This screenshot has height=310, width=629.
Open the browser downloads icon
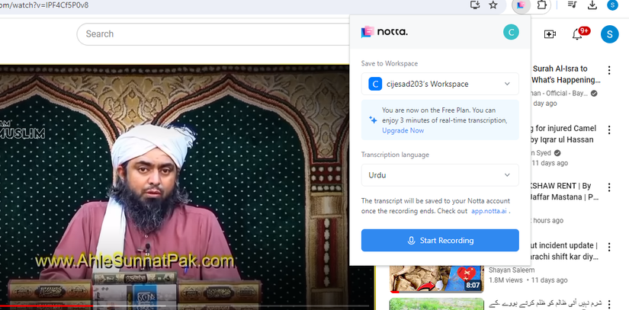592,5
